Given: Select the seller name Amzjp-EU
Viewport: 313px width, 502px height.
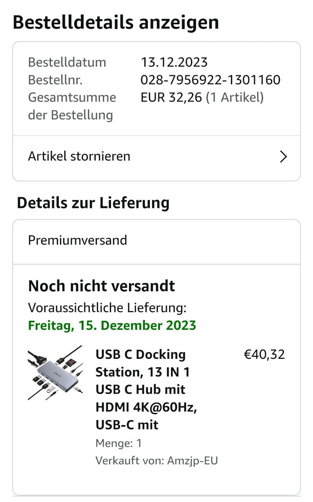Looking at the screenshot, I should pos(192,460).
